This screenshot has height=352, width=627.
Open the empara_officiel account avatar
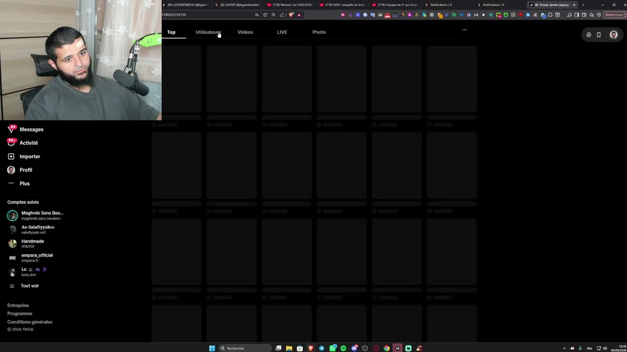pos(12,258)
